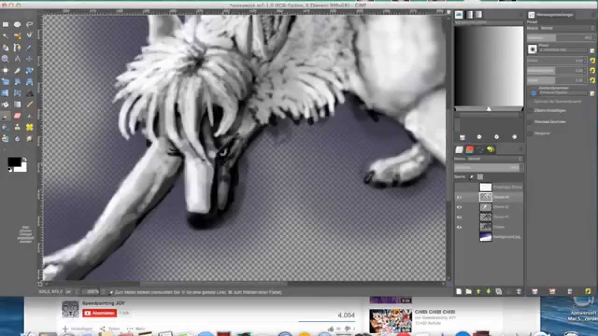
Task: Select the Zoom magnifier tool
Action: pyautogui.click(x=6, y=59)
